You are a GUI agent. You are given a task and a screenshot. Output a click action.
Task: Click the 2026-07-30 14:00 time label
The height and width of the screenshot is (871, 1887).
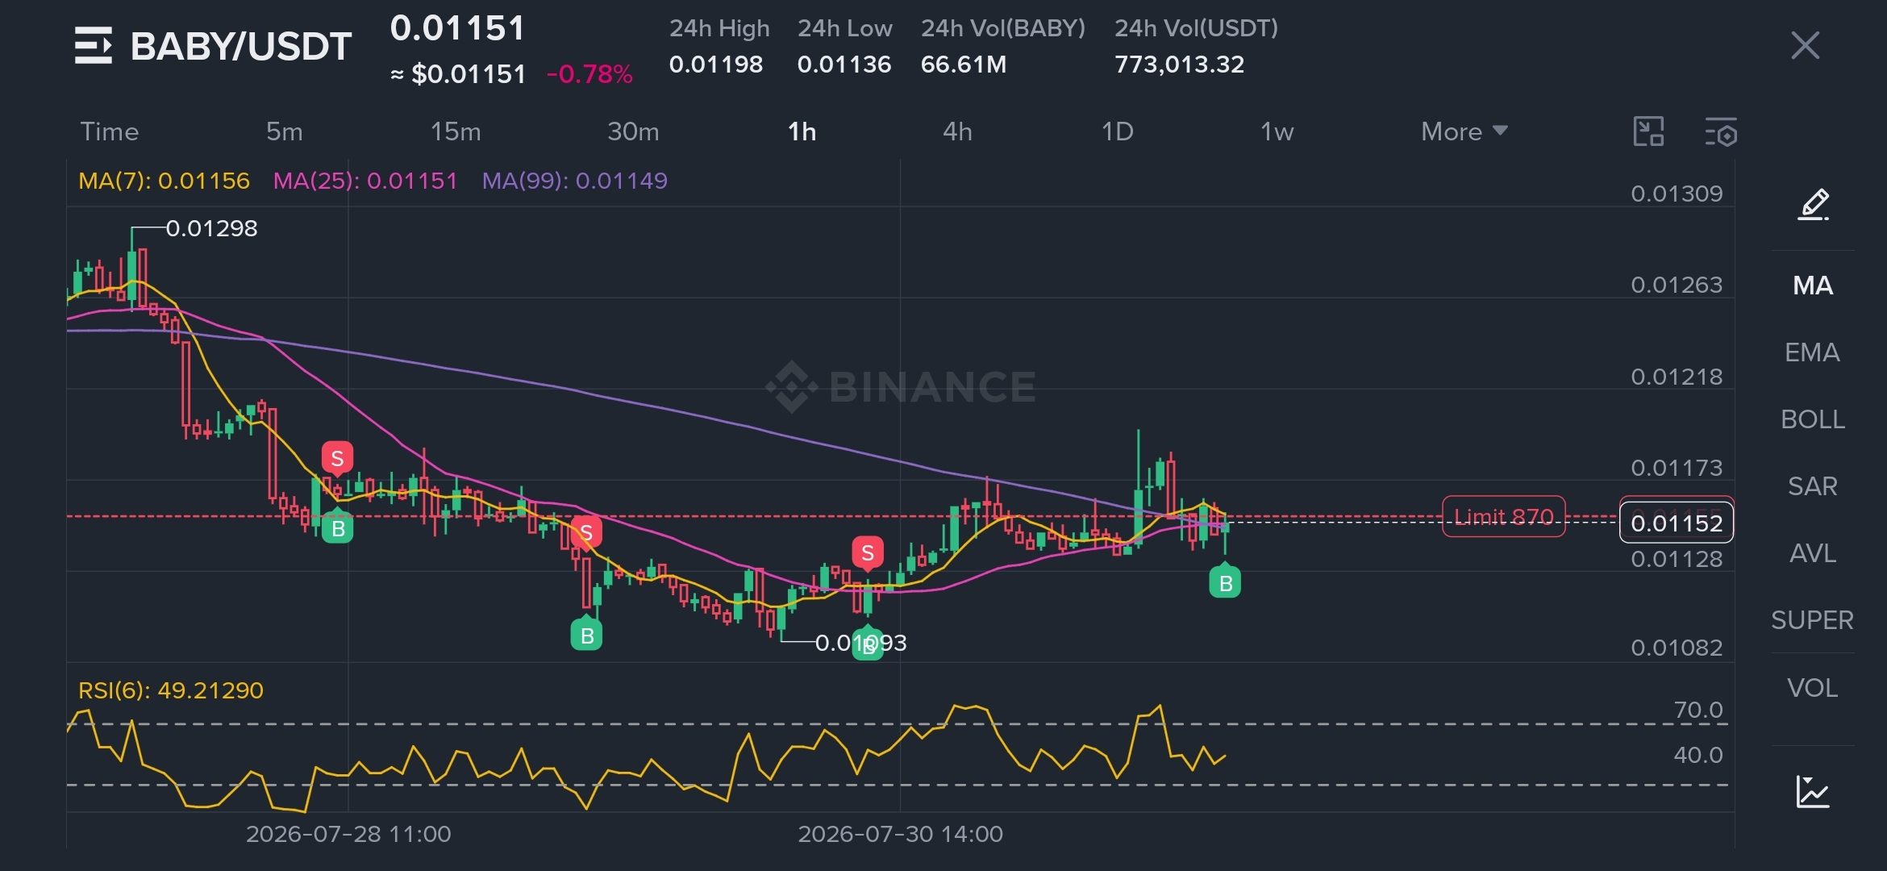click(x=900, y=834)
